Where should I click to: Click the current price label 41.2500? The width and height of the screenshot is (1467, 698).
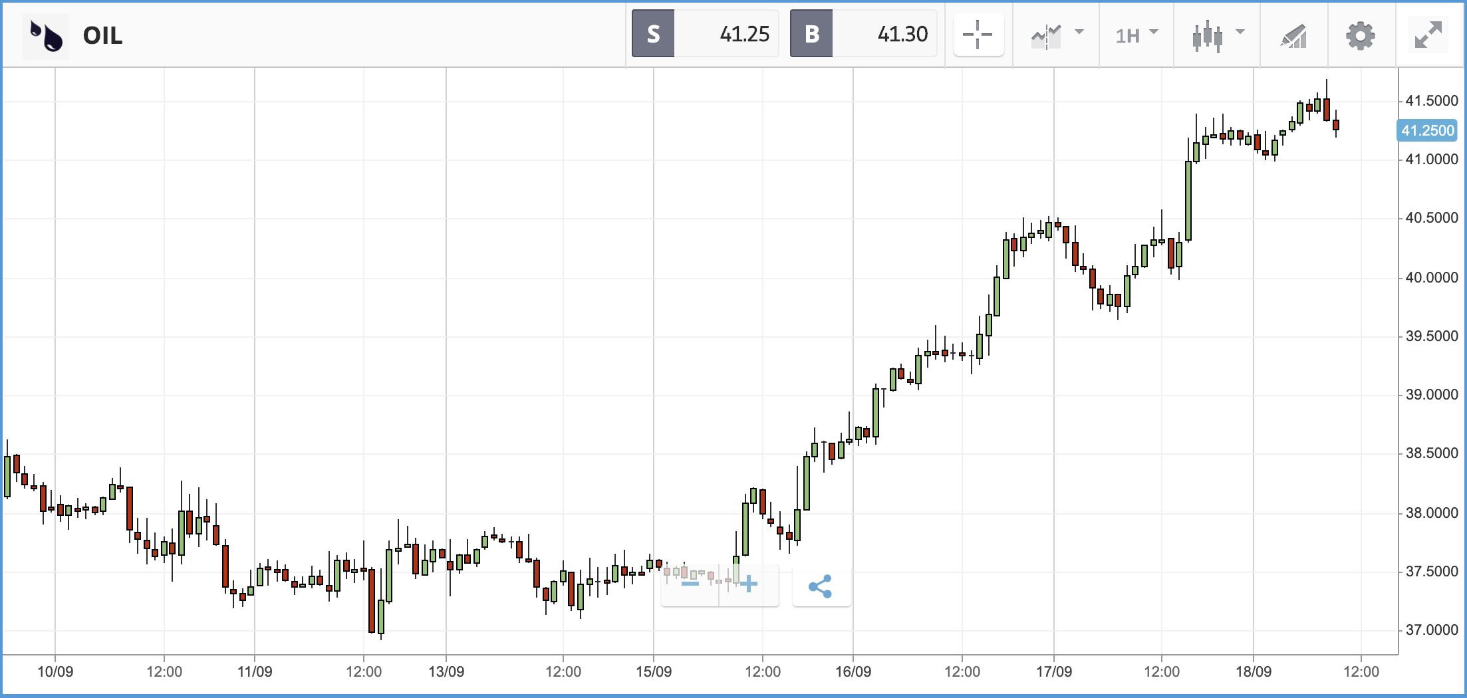[x=1427, y=130]
